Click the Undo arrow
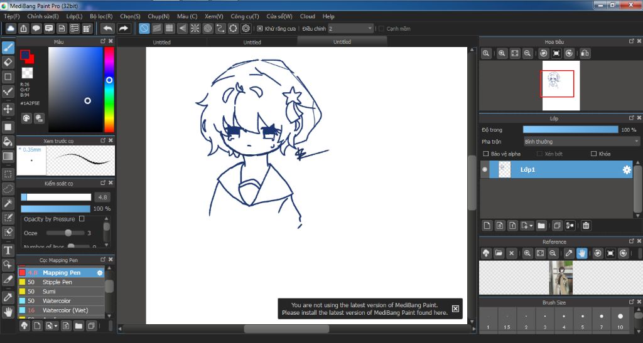The height and width of the screenshot is (343, 643). pos(108,28)
